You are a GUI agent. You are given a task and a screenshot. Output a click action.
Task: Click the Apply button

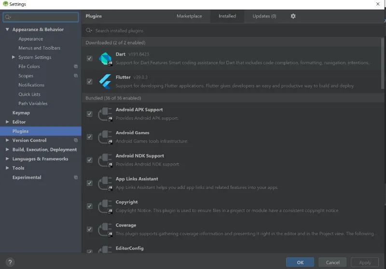[365, 262]
